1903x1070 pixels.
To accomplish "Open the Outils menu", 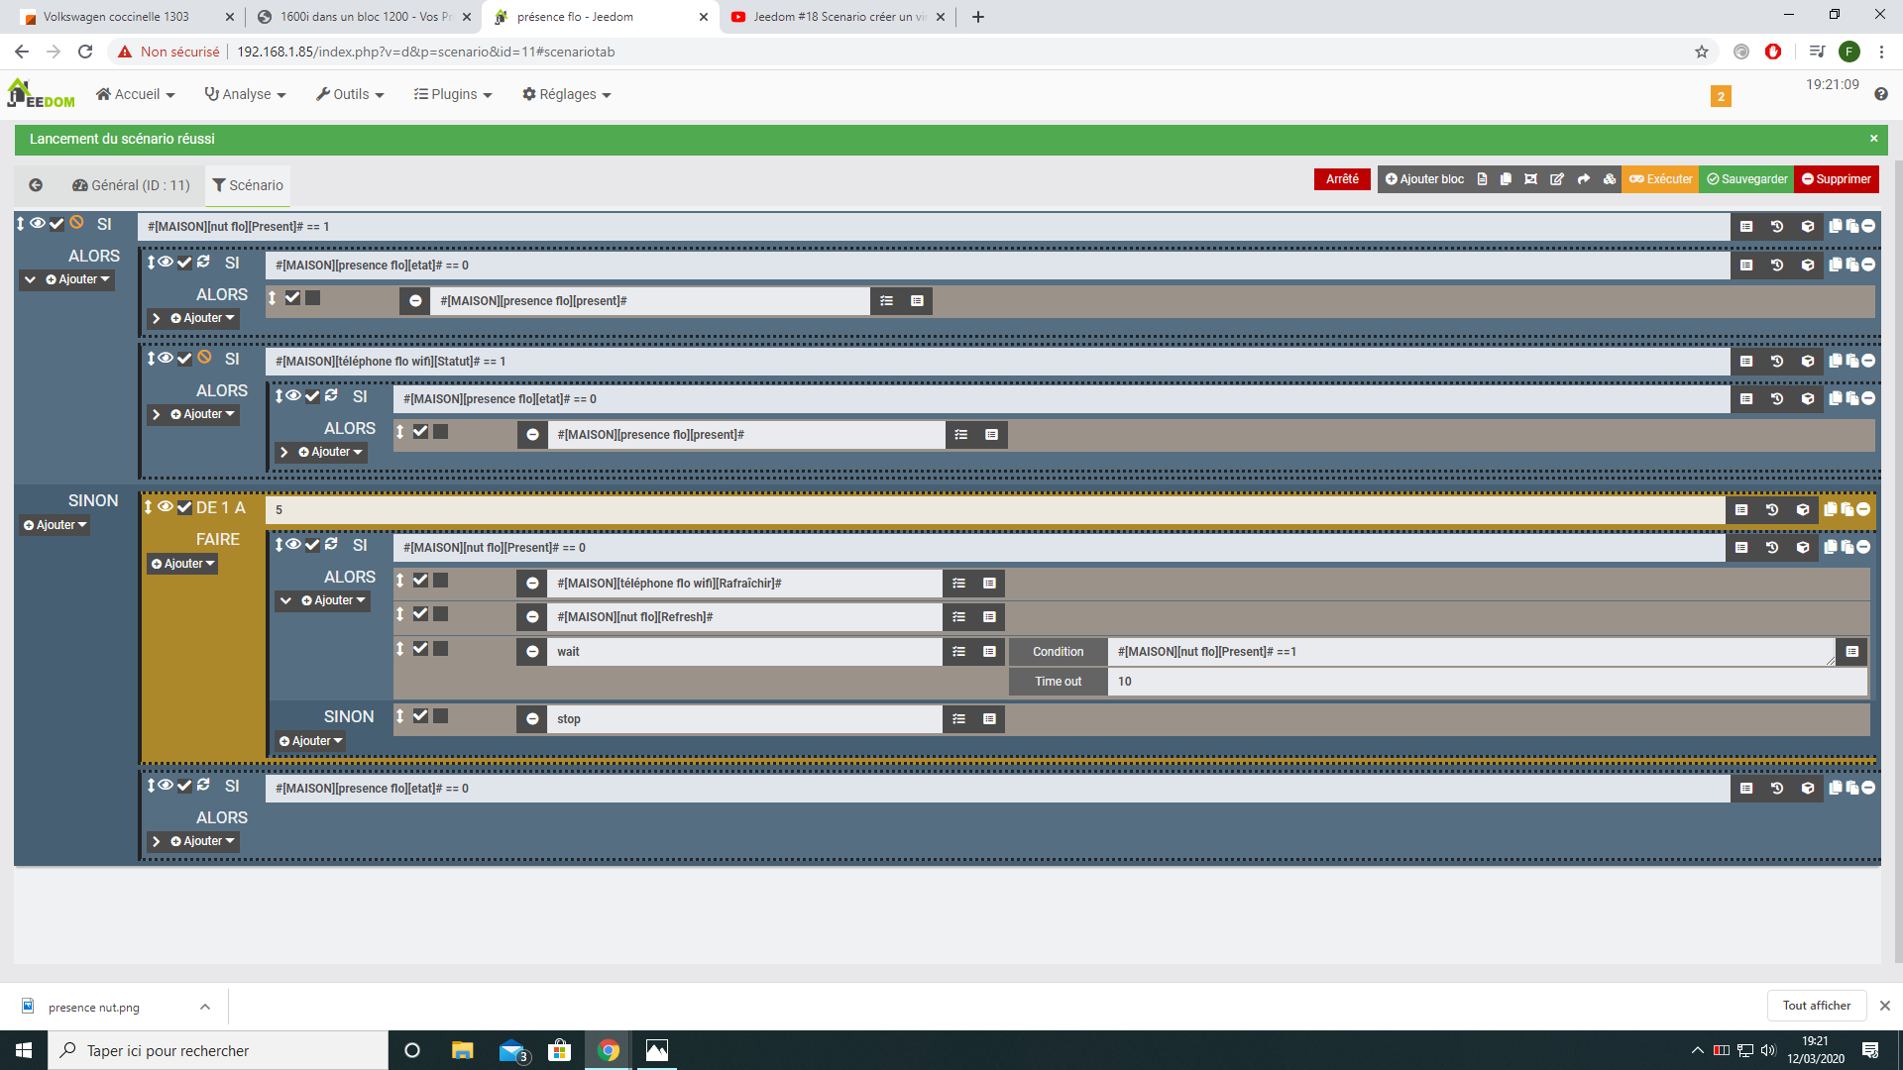I will coord(350,94).
